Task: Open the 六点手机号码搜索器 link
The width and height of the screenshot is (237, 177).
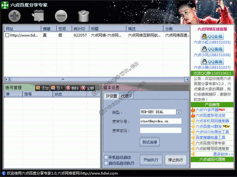Action: pos(212,121)
